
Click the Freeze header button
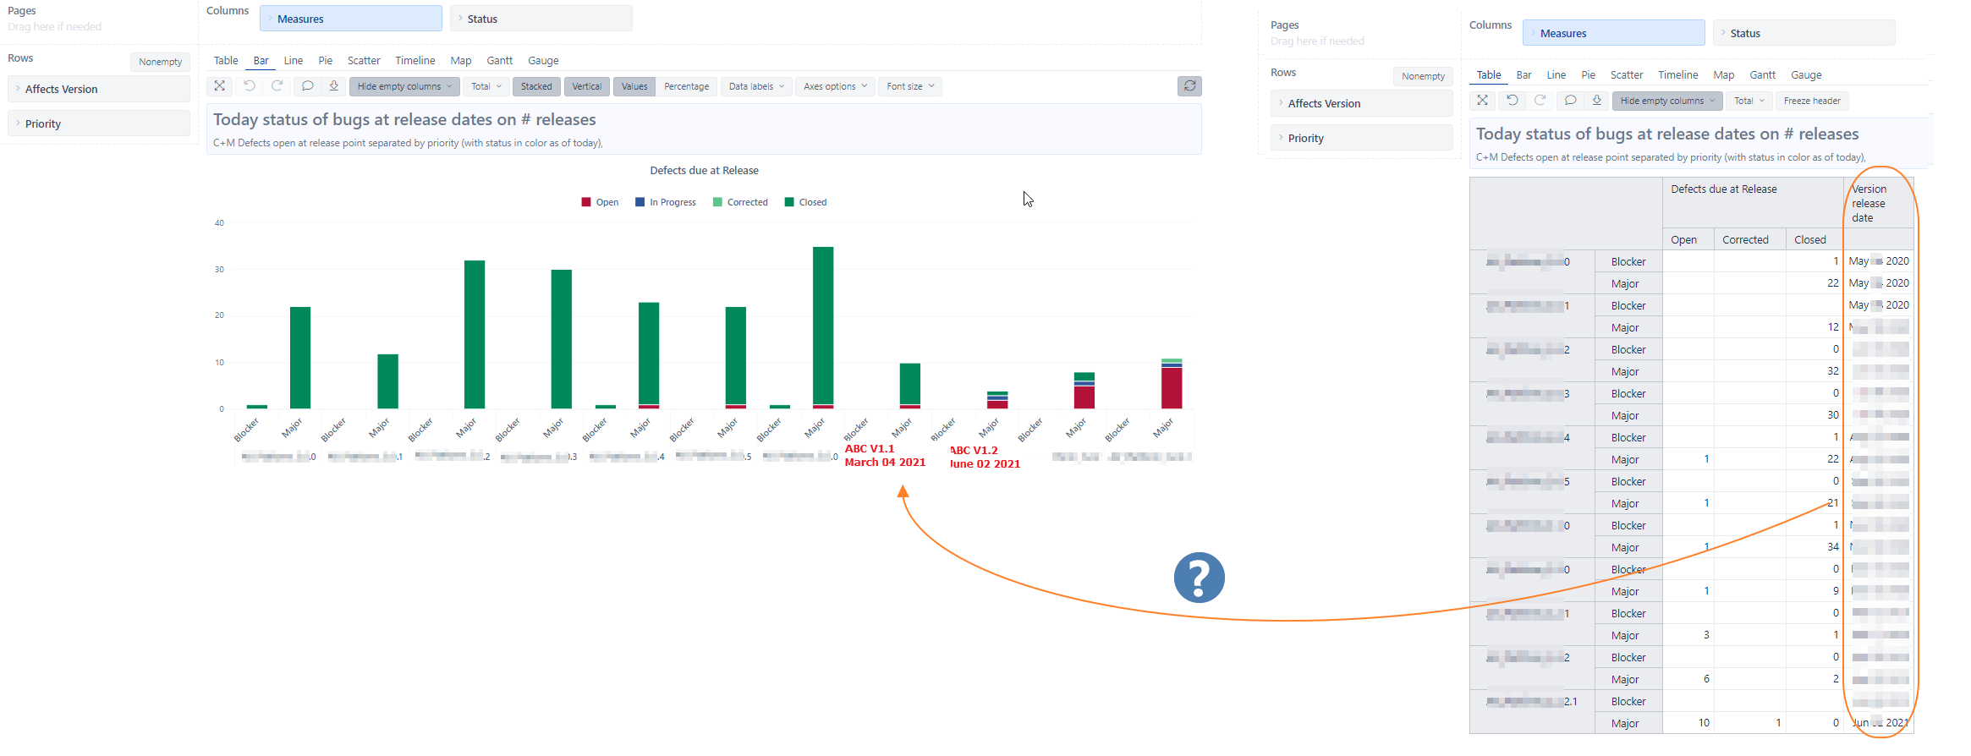pyautogui.click(x=1812, y=101)
